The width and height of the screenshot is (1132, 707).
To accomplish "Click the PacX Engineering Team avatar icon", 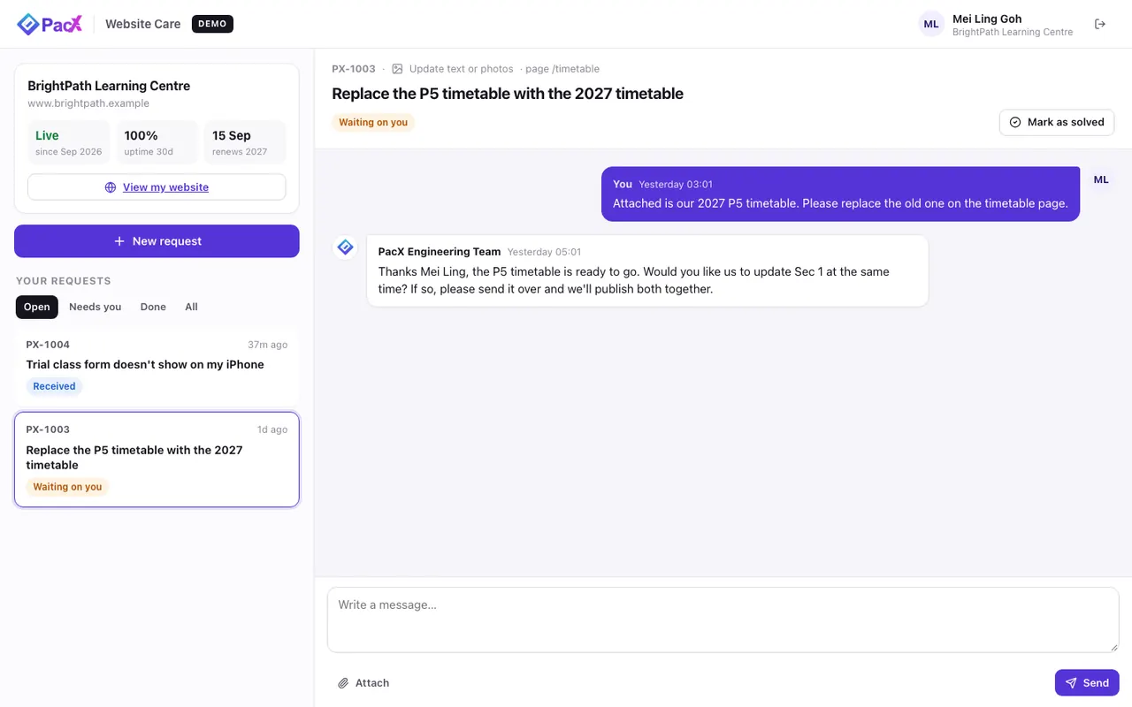I will (345, 247).
